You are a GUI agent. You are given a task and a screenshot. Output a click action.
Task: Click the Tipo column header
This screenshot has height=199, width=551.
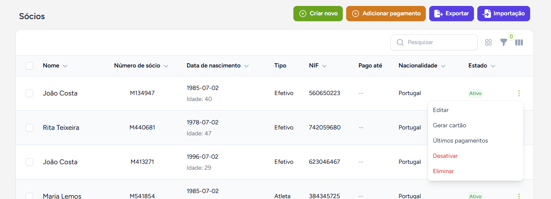280,66
